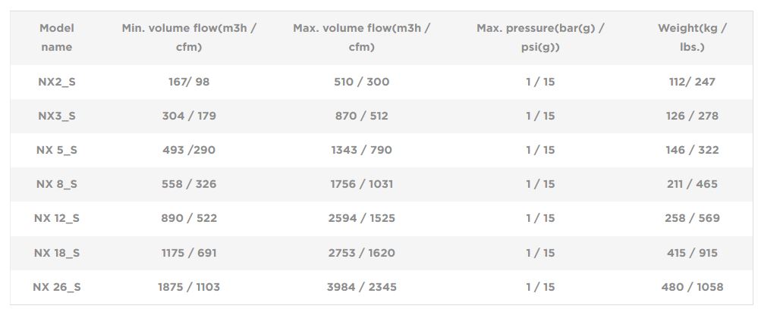The width and height of the screenshot is (758, 315).
Task: Click the 1756 / 1031 max flow cell
Action: [361, 184]
